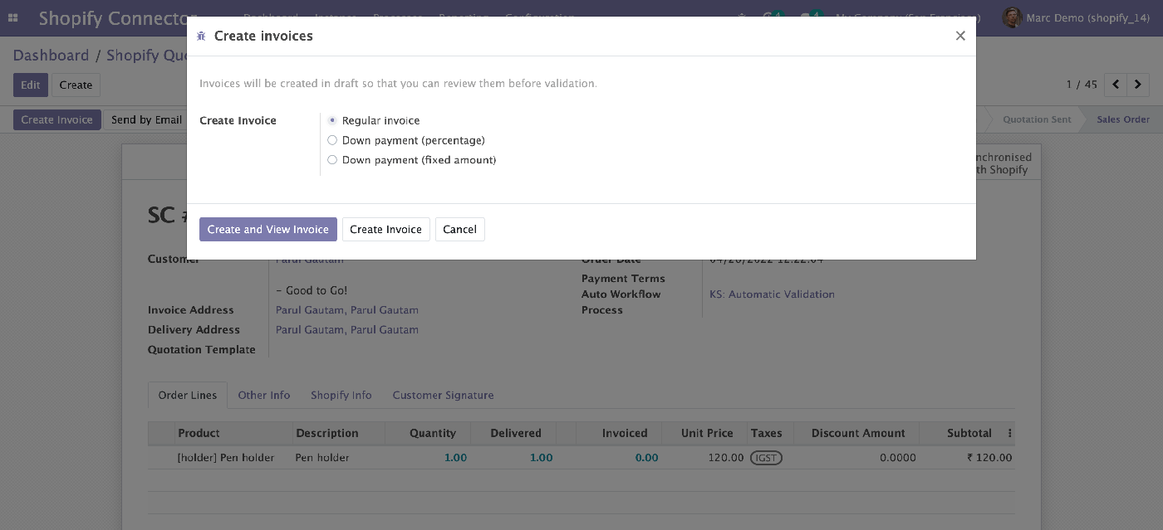Click the IGST tax tag
Viewport: 1163px width, 530px height.
766,458
